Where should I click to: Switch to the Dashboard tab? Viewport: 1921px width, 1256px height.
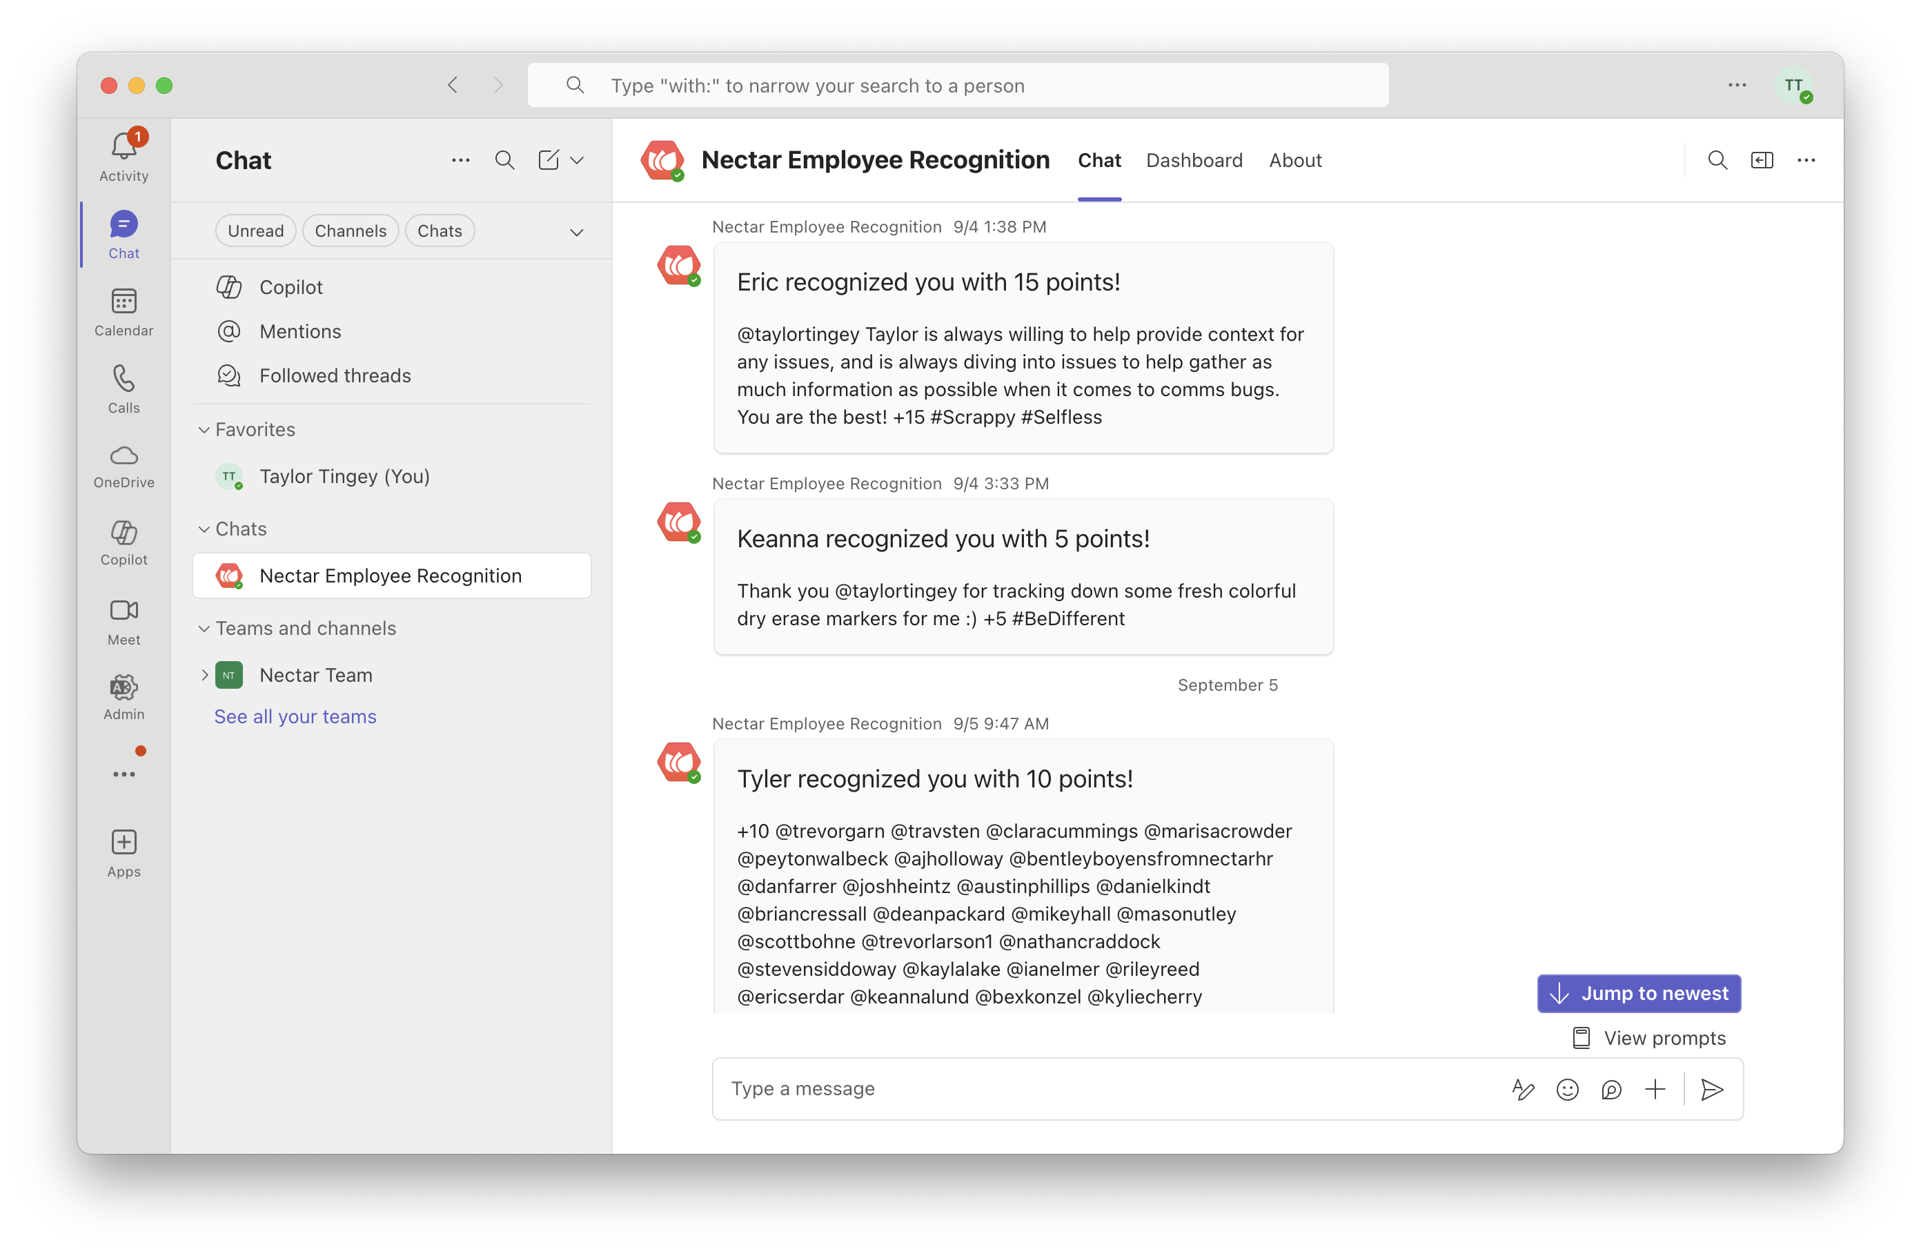[1194, 160]
